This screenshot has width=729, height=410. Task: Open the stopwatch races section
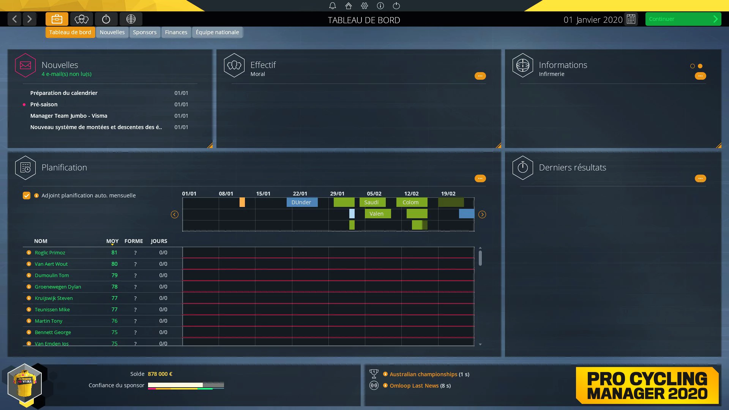(106, 19)
